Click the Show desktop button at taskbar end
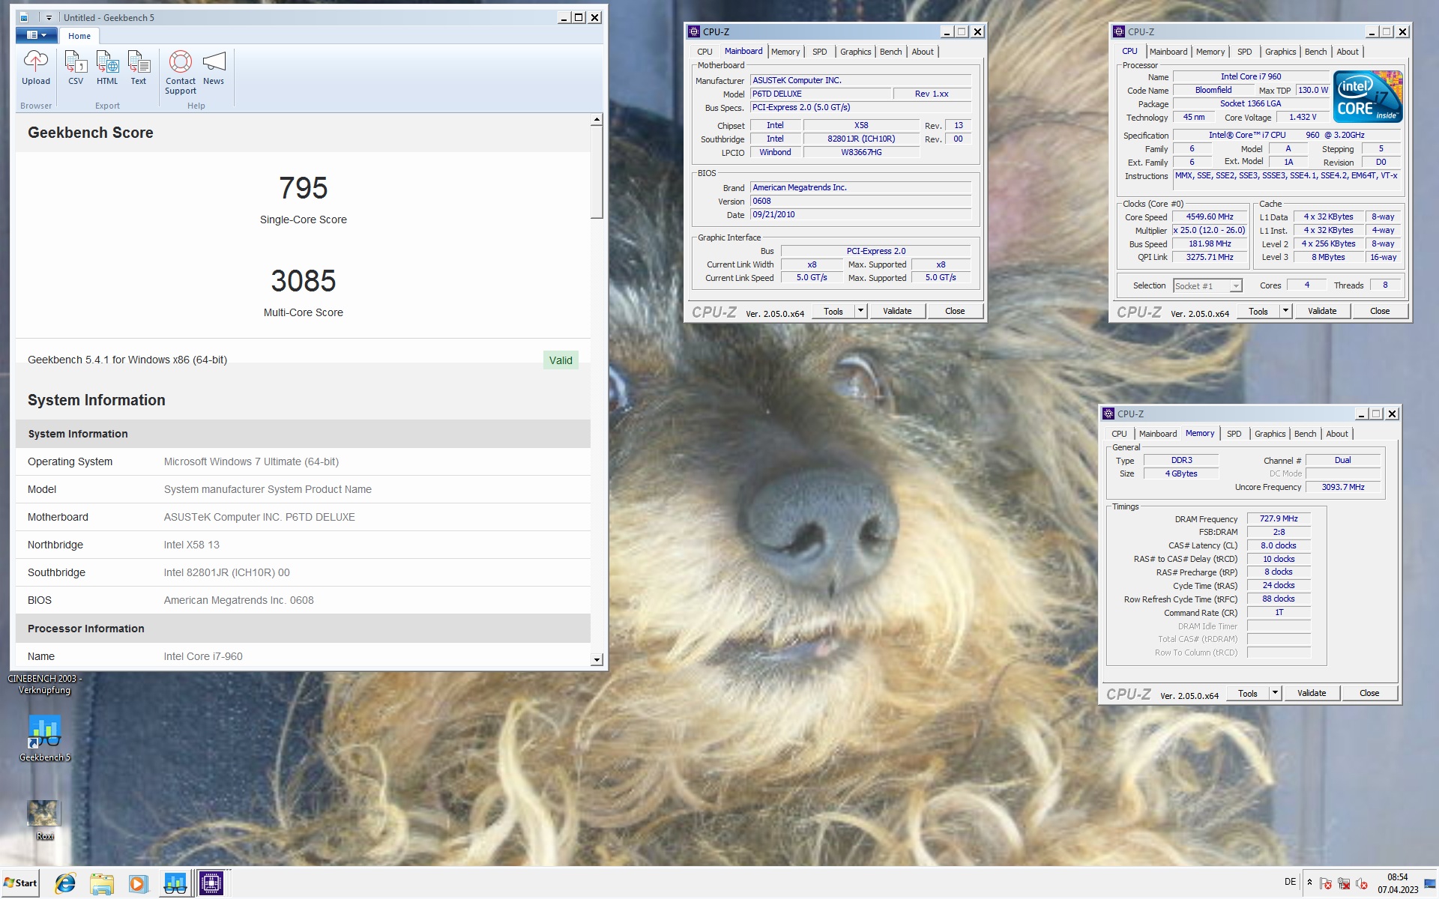Viewport: 1439px width, 899px height. pos(1431,883)
